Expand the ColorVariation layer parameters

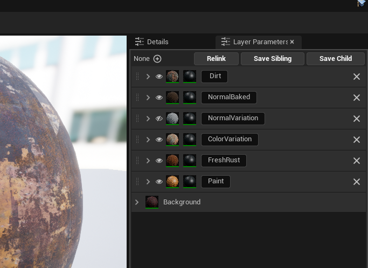[x=148, y=140]
